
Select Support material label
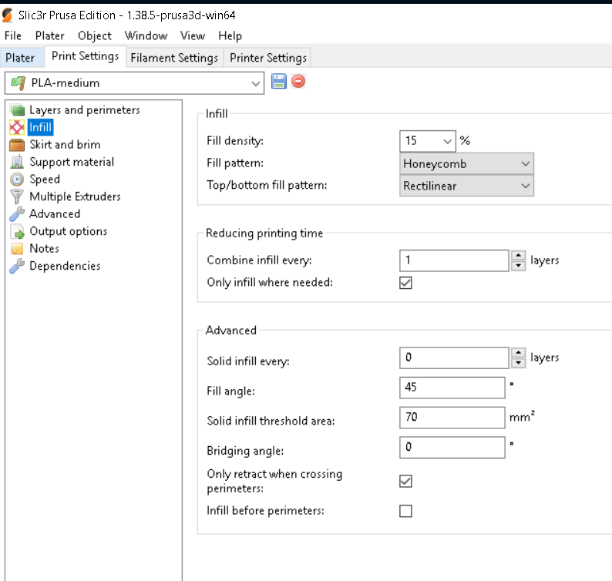(72, 162)
